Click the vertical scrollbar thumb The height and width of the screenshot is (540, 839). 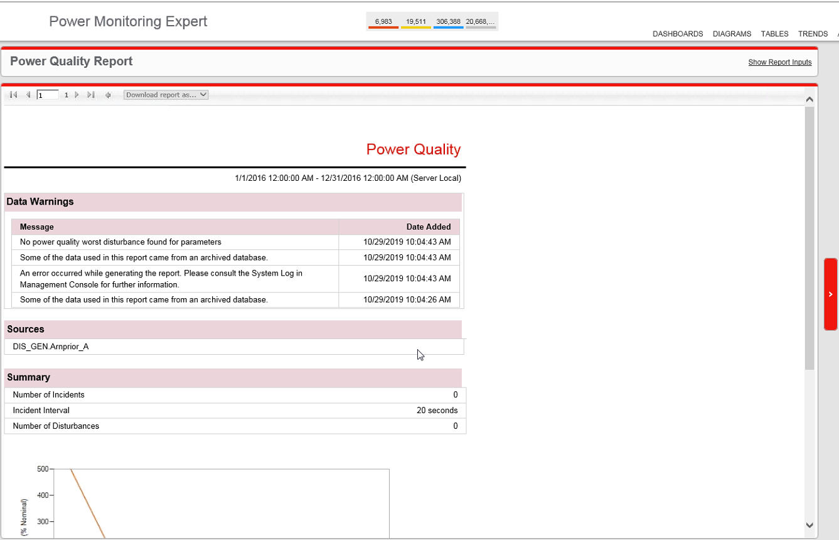coord(810,238)
